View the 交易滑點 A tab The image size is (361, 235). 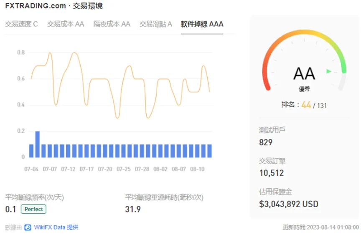point(156,24)
